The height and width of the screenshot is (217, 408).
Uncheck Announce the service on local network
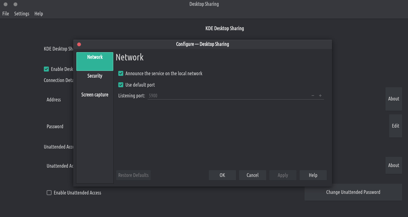[121, 74]
